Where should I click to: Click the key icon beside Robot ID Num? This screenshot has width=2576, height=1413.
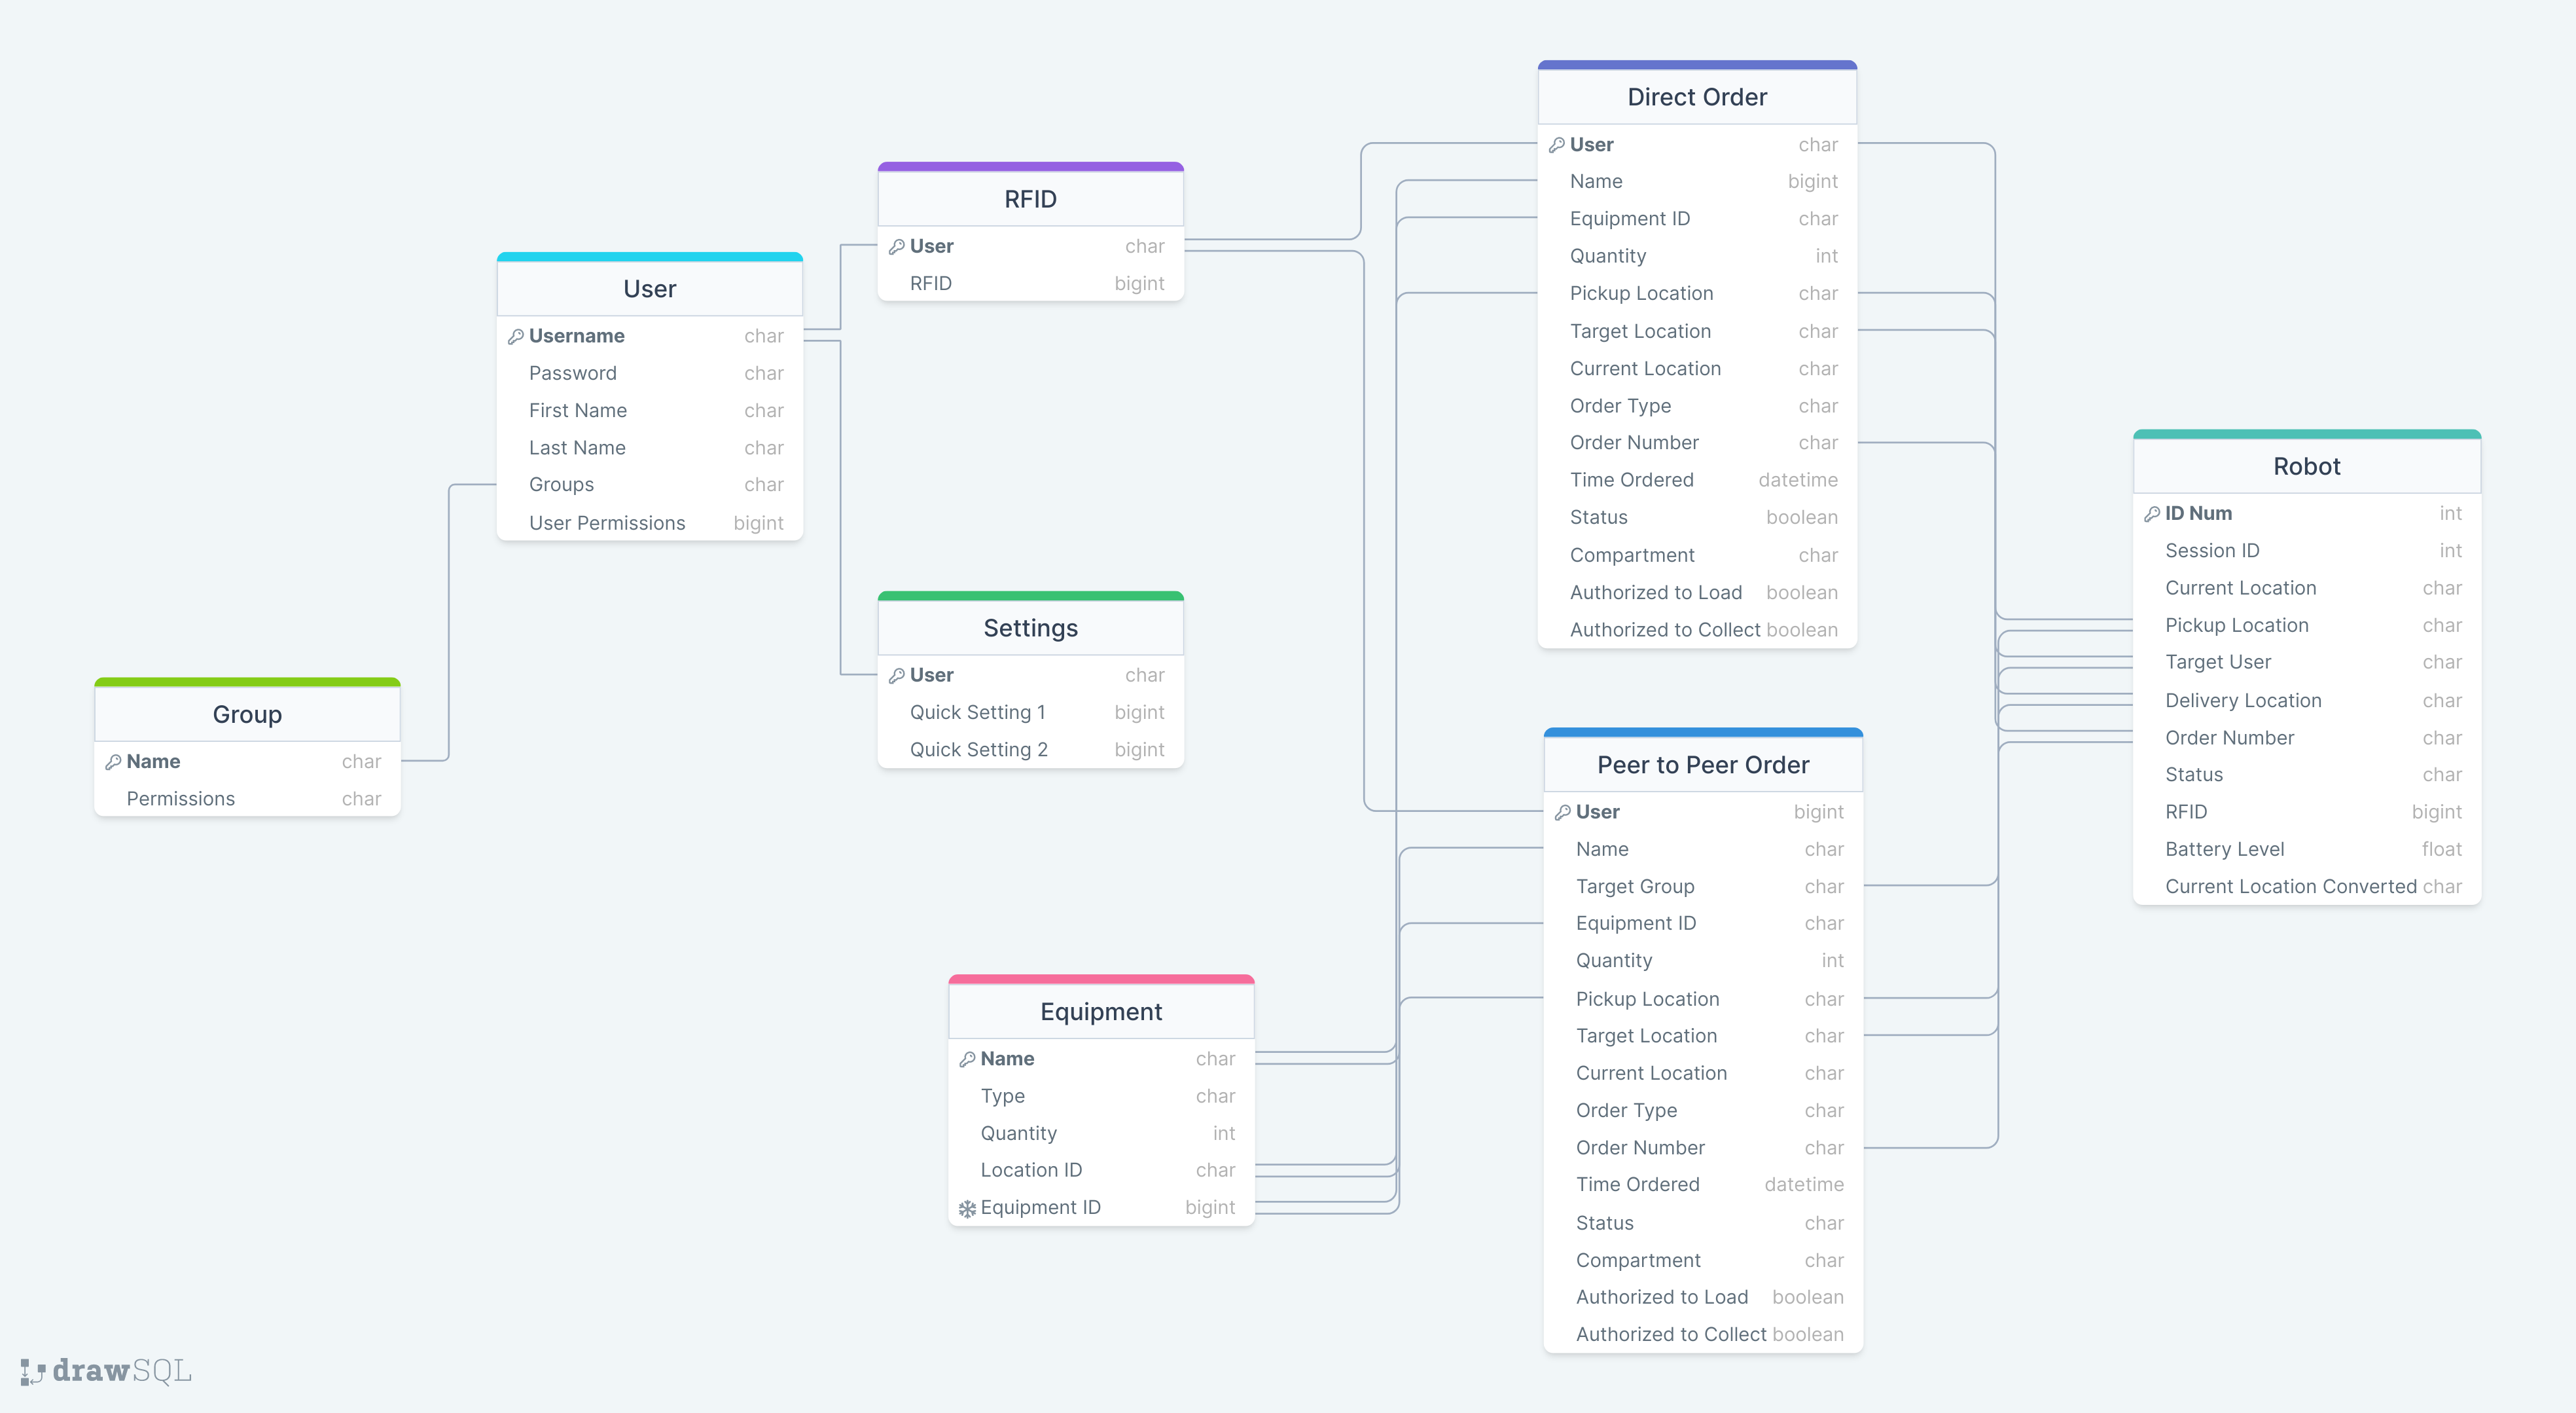point(2152,513)
